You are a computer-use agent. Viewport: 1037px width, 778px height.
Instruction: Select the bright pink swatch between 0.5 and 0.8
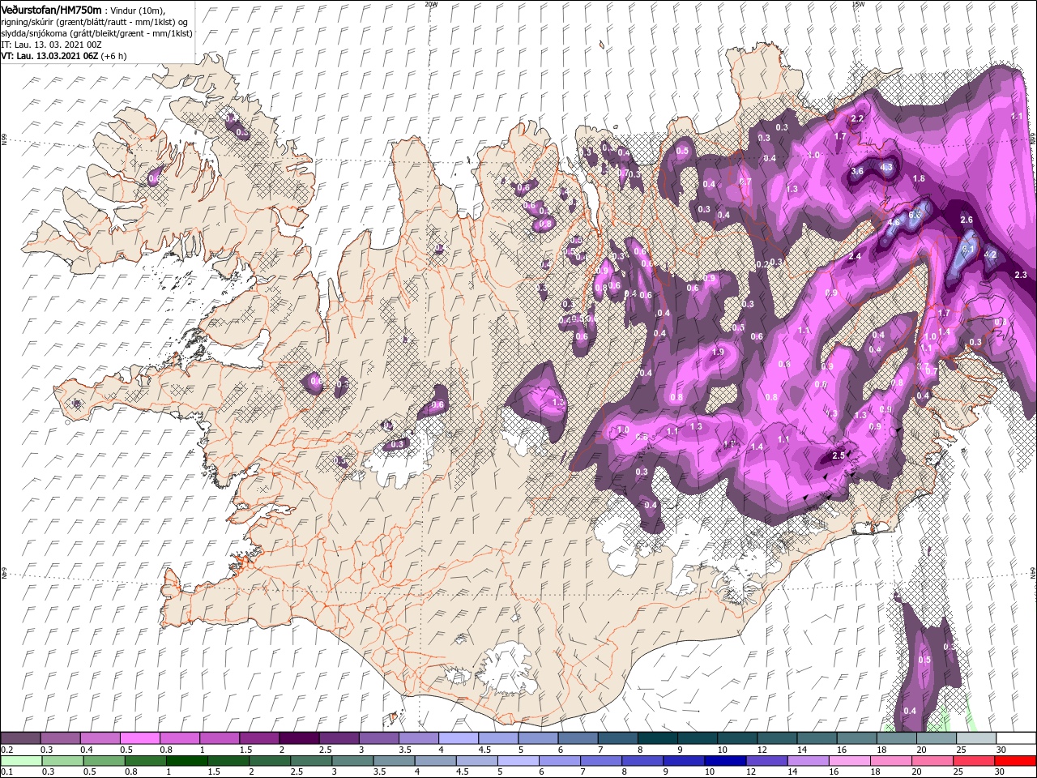[139, 738]
